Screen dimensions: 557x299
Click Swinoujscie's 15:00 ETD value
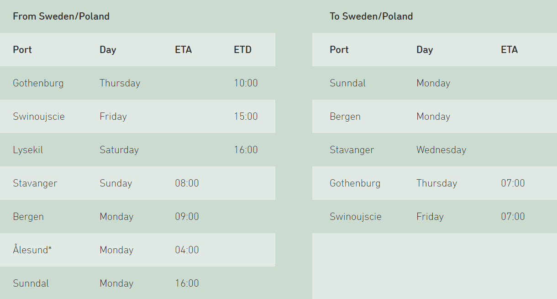(x=246, y=117)
